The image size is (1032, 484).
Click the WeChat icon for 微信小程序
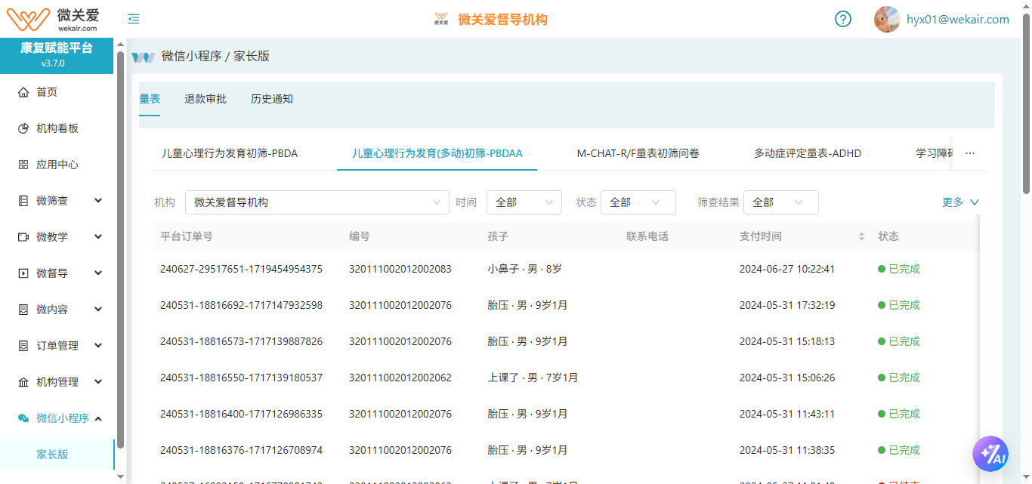click(23, 418)
